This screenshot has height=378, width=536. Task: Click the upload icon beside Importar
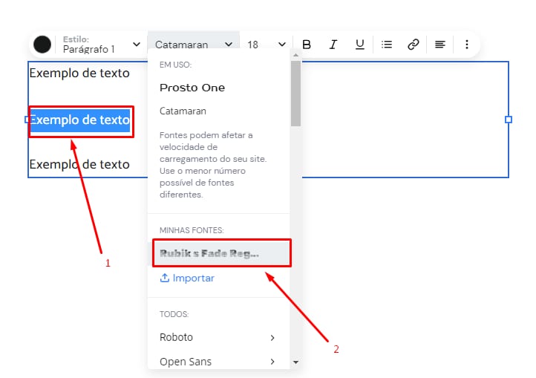165,278
